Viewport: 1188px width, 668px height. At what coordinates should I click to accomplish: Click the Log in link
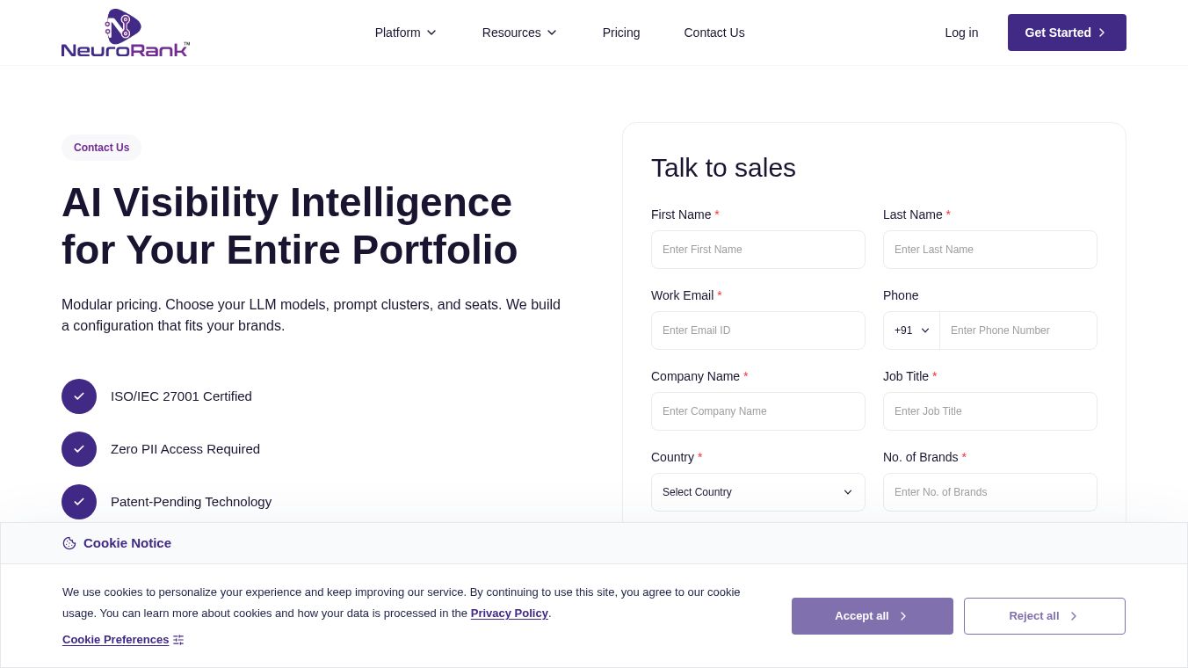[x=961, y=33]
